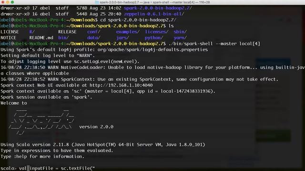
Task: Click the bin/ directory in the ls output
Action: (63, 38)
